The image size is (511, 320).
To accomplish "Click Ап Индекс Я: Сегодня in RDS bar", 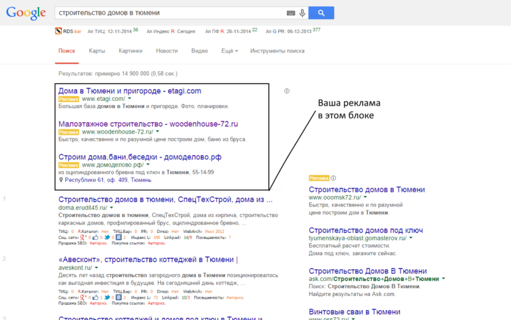I will pos(171,31).
